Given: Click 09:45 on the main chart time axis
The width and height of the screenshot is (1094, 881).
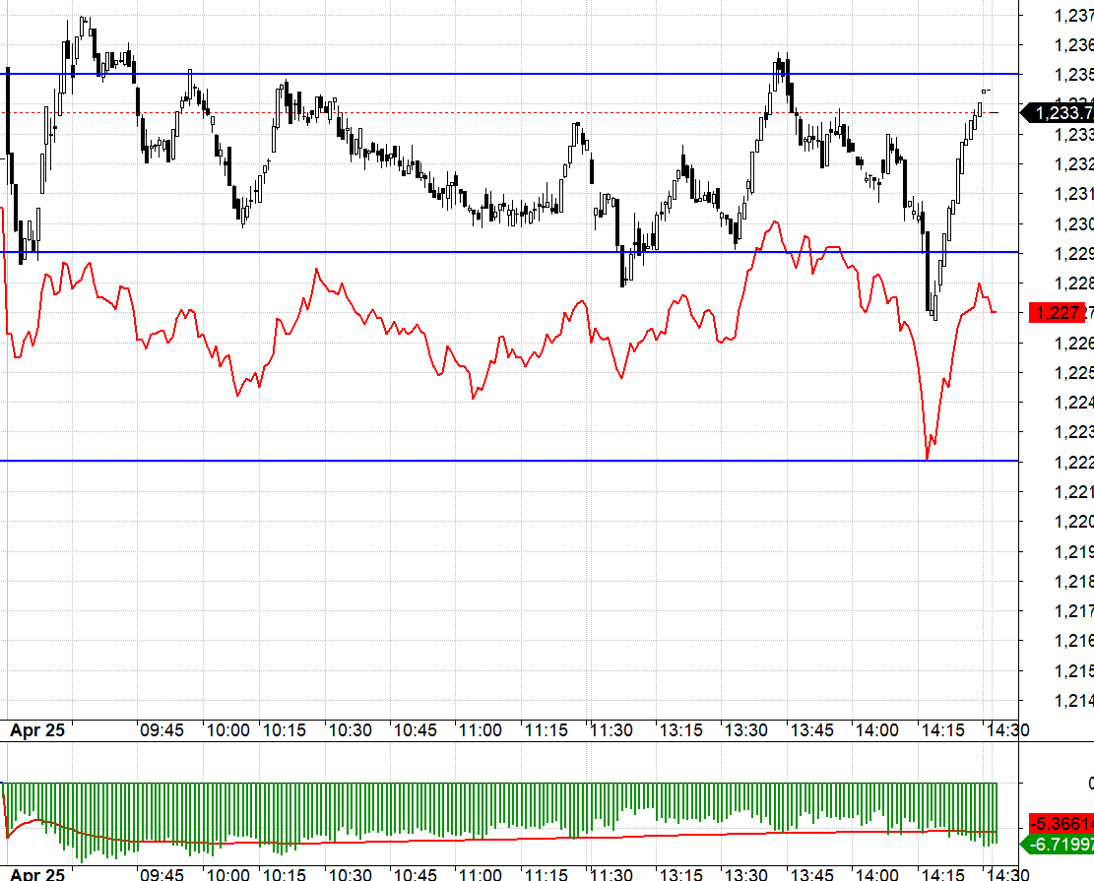Looking at the screenshot, I should coord(161,731).
